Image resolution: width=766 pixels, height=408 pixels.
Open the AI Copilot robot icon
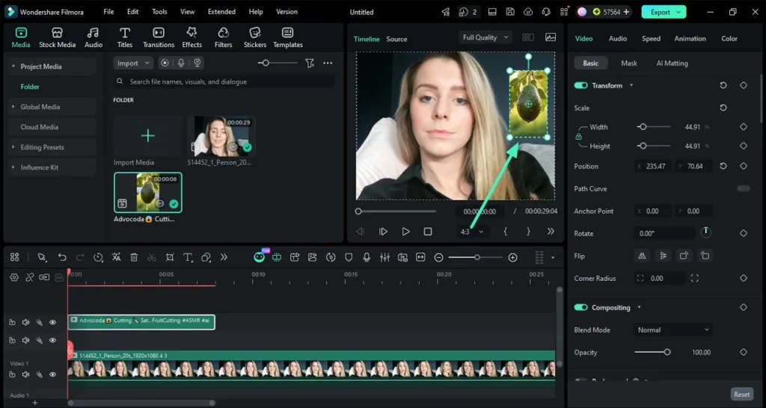(260, 257)
